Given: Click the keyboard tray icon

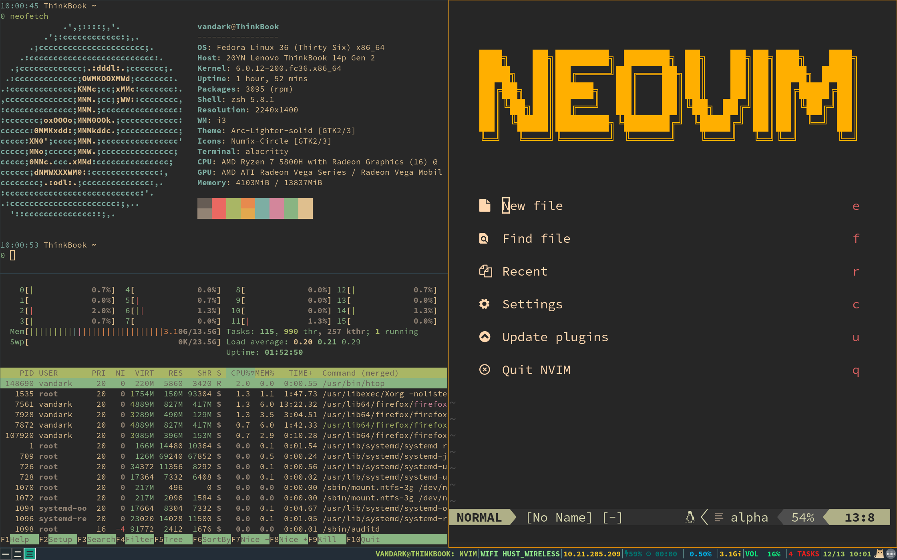Looking at the screenshot, I should [x=891, y=554].
